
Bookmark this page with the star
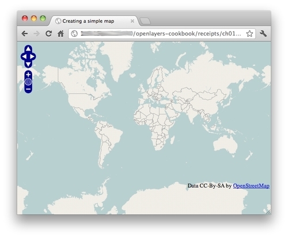(x=249, y=34)
